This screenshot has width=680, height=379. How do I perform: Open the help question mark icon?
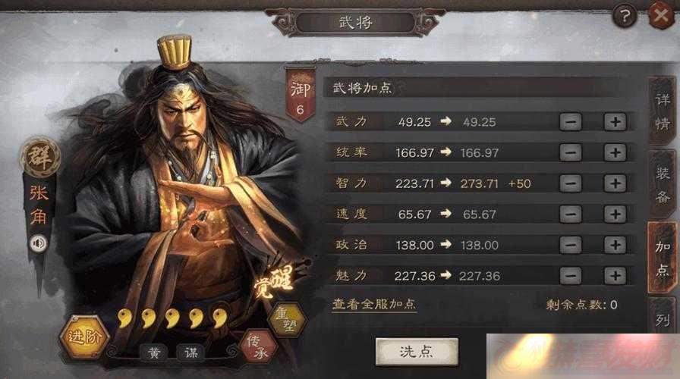625,17
